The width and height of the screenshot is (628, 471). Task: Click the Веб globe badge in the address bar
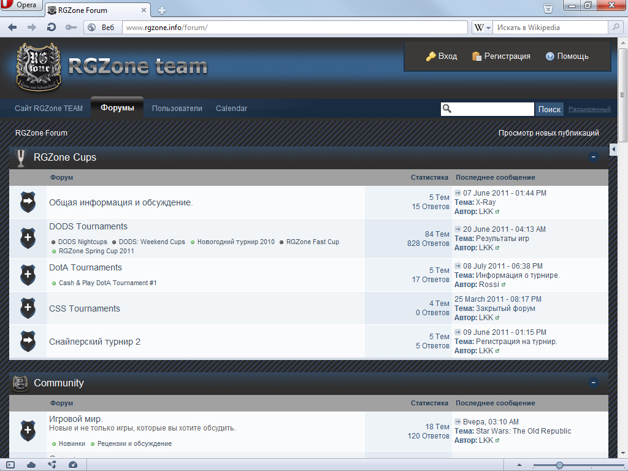click(102, 27)
